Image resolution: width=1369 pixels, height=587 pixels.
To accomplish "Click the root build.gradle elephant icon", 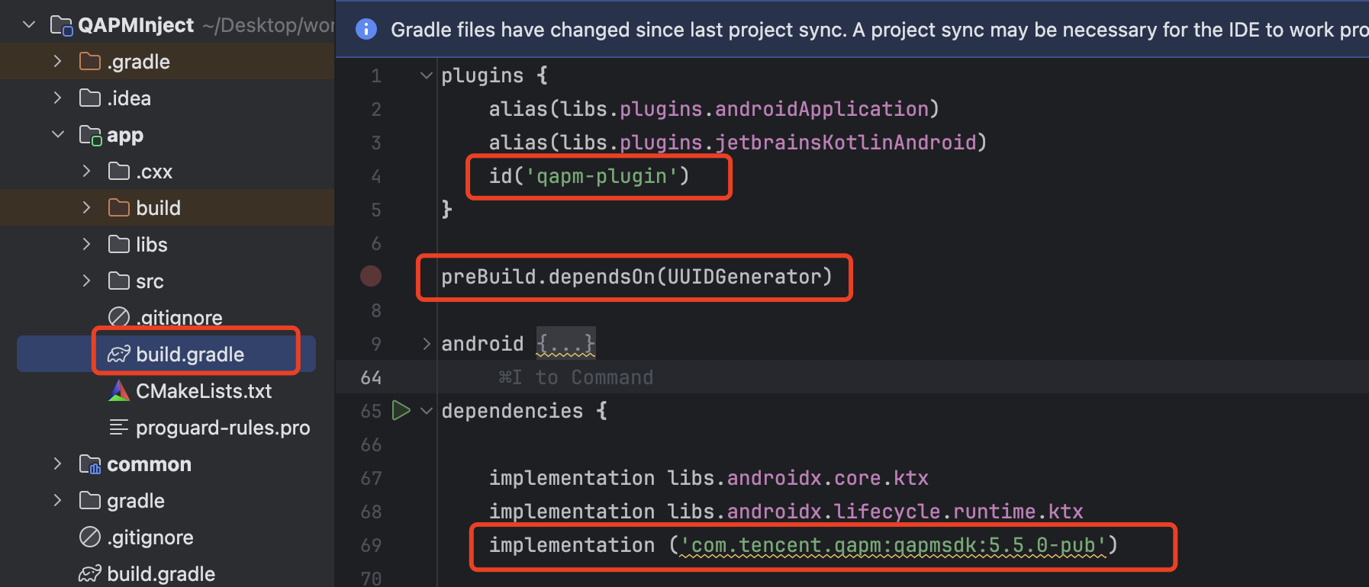I will coord(90,573).
